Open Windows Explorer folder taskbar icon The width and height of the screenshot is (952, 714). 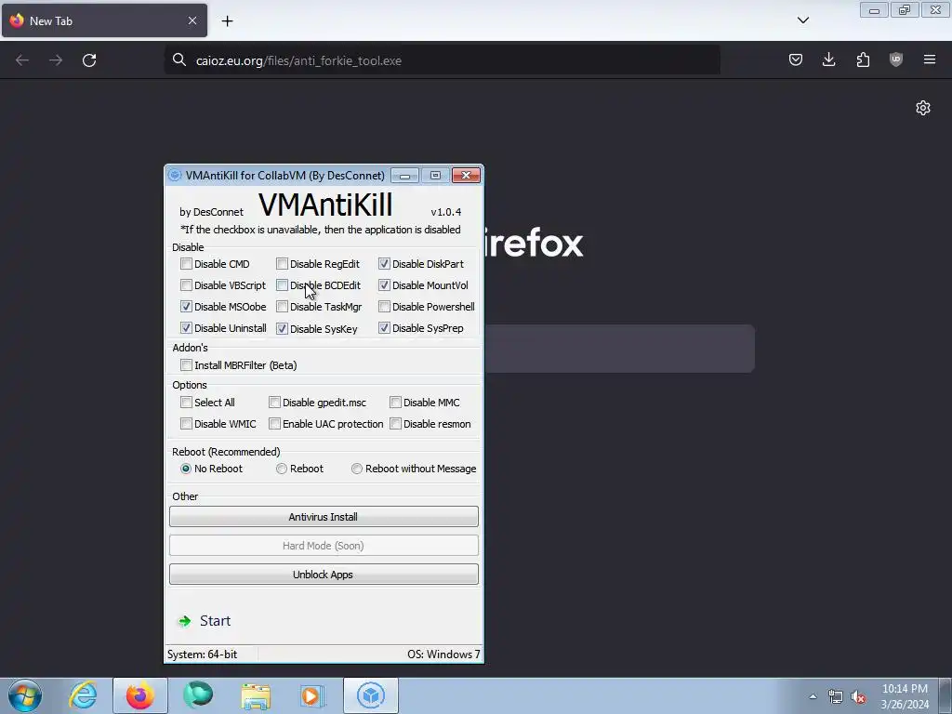256,695
